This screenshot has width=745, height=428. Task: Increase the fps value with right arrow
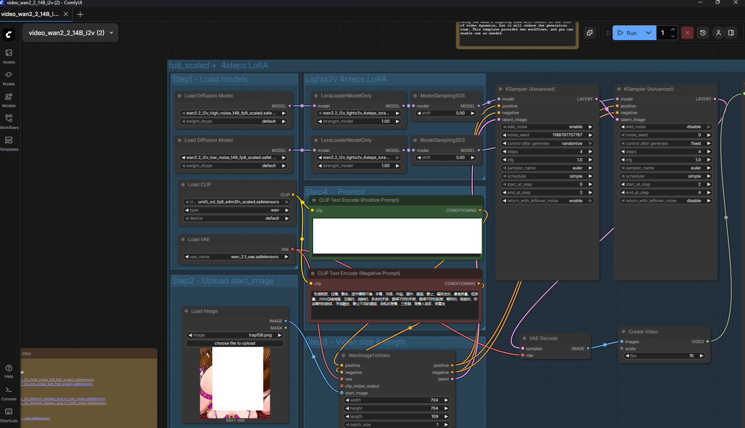[x=701, y=356]
